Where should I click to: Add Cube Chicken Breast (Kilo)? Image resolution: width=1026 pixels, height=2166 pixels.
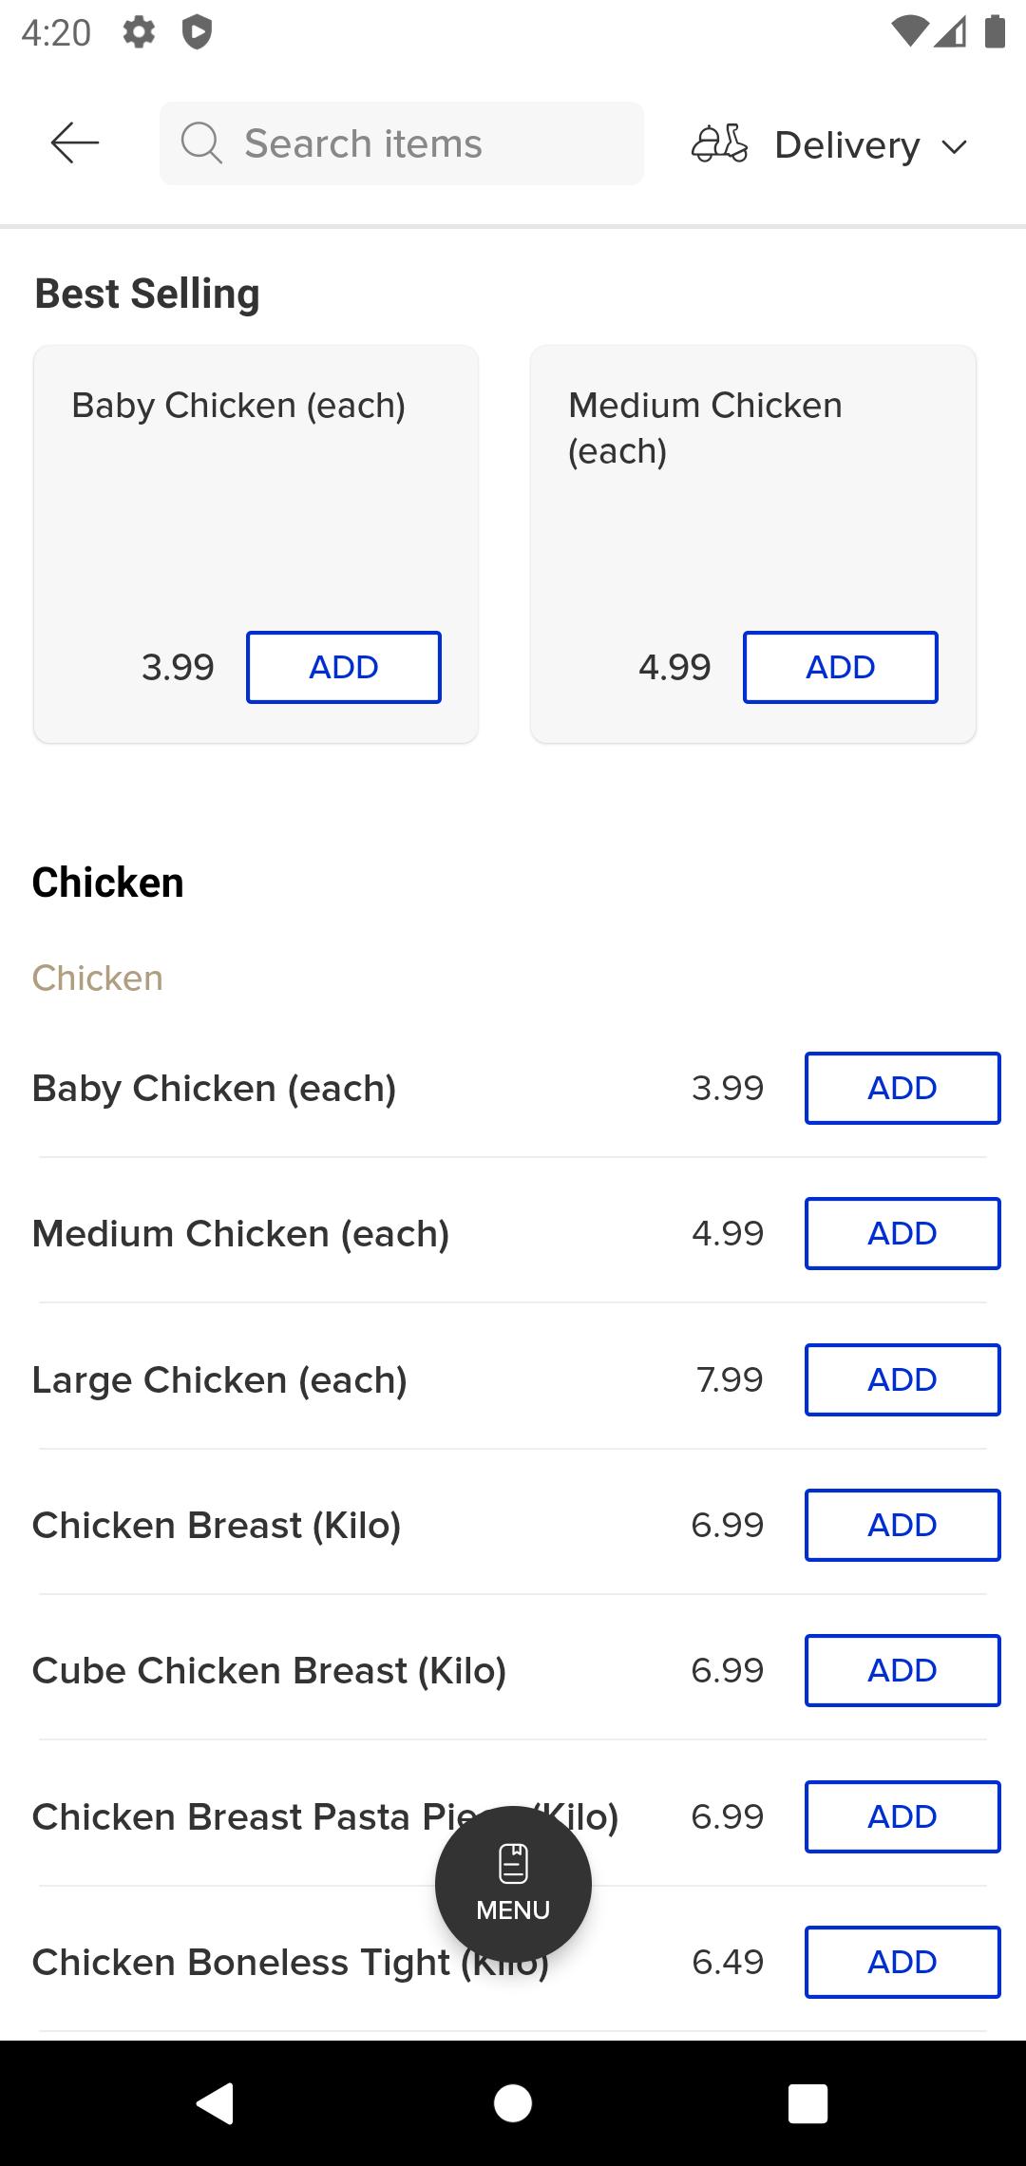902,1670
